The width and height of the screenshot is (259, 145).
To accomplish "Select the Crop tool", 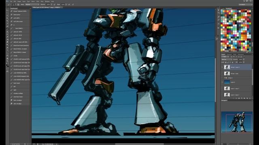I will [7, 21].
